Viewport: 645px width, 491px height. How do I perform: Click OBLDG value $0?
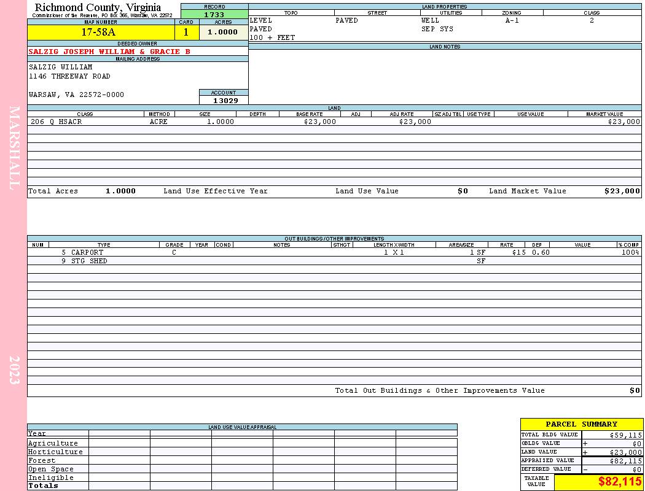637,444
